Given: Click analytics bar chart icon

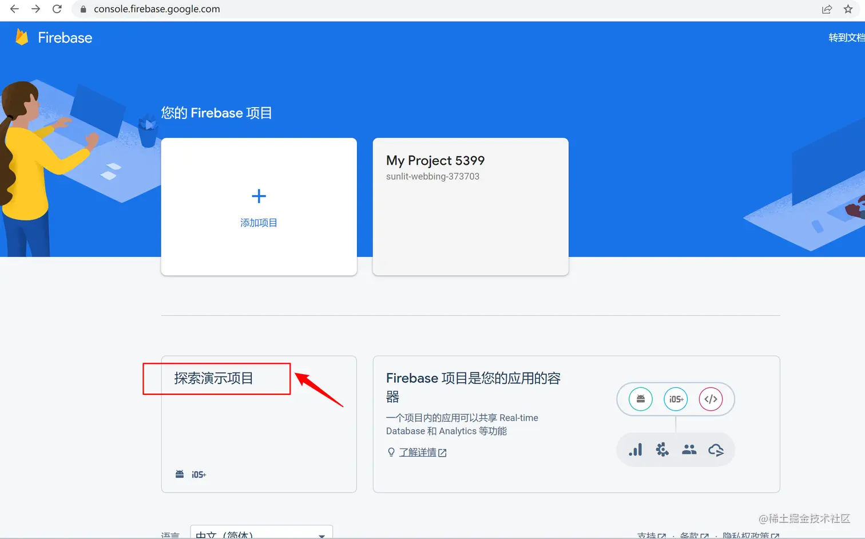Looking at the screenshot, I should coord(636,450).
